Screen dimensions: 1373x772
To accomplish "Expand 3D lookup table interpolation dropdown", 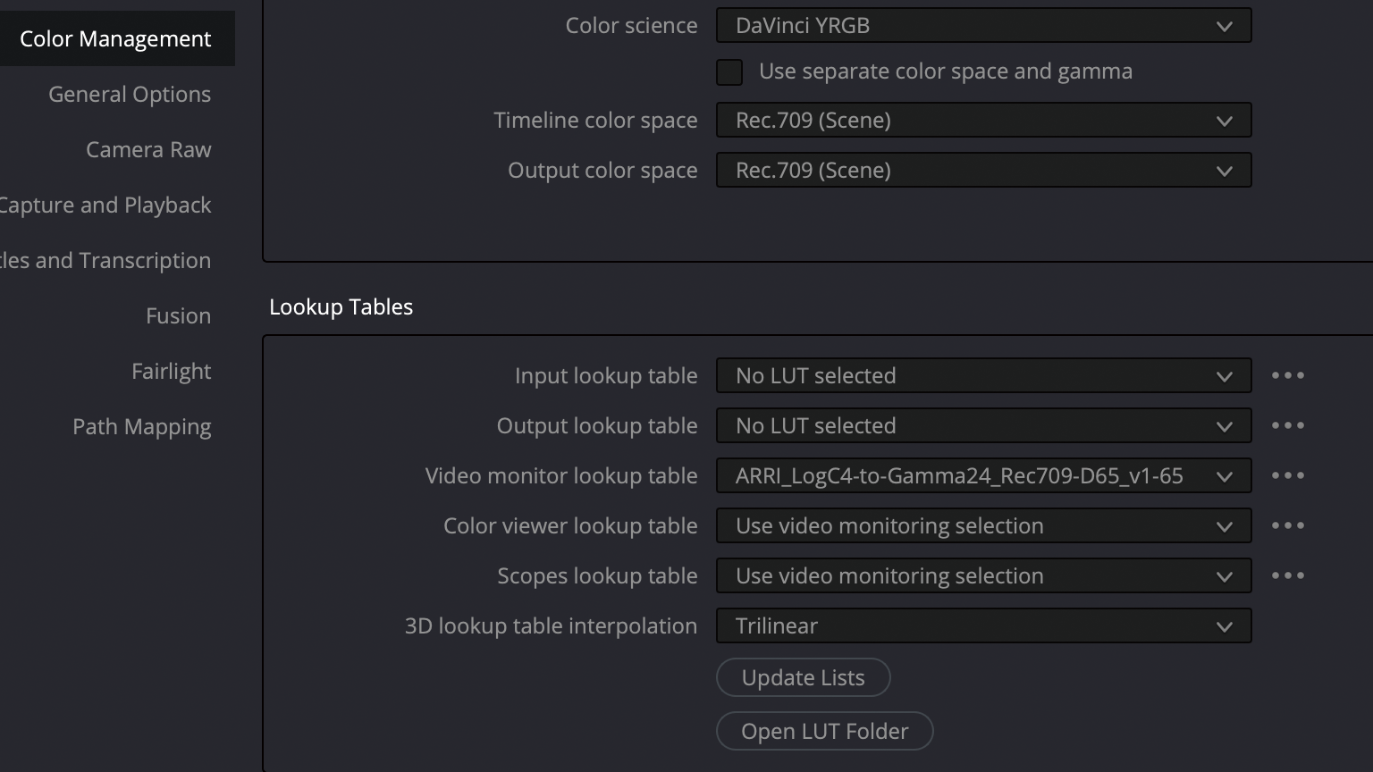I will point(983,626).
